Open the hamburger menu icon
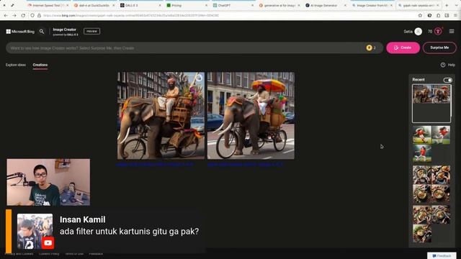This screenshot has height=259, width=461. pyautogui.click(x=452, y=31)
